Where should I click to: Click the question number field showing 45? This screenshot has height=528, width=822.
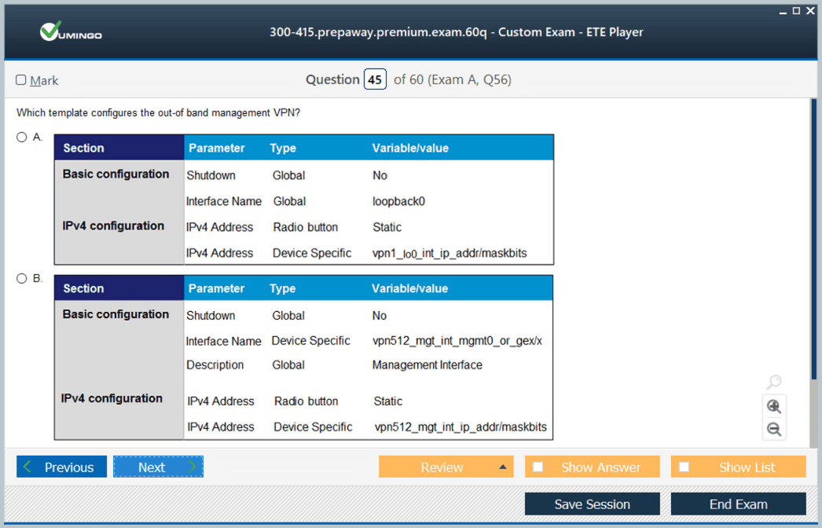[x=375, y=79]
